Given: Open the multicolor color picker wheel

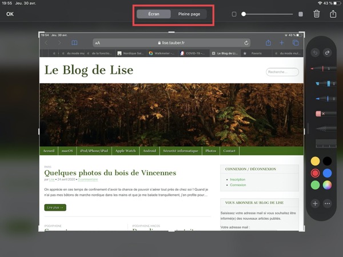Looking at the screenshot, I should click(328, 185).
